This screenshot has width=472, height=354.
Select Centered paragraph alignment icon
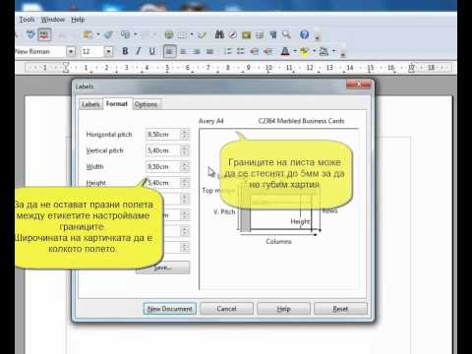tap(183, 51)
